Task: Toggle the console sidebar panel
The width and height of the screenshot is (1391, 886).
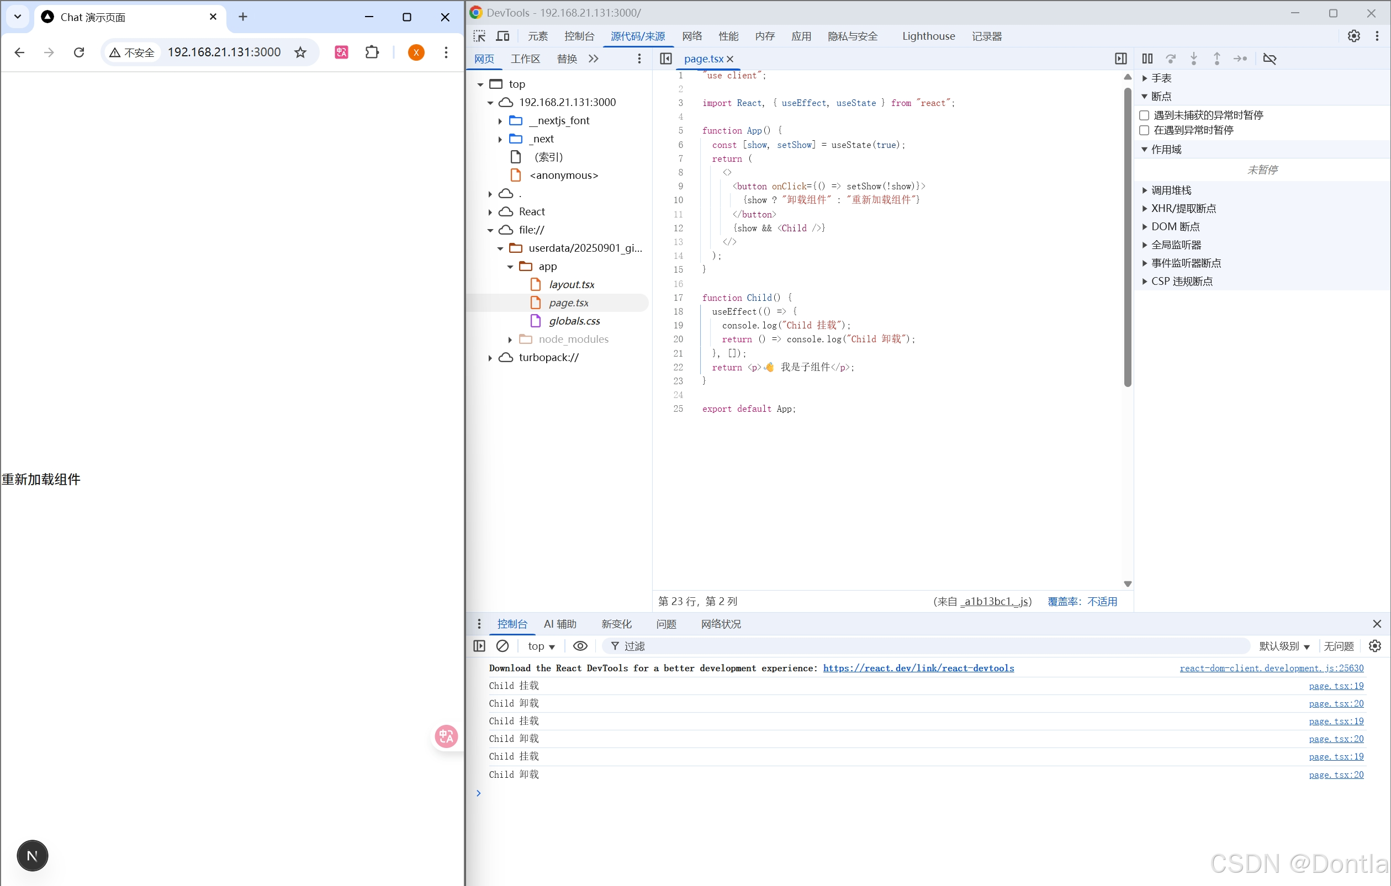Action: (479, 646)
